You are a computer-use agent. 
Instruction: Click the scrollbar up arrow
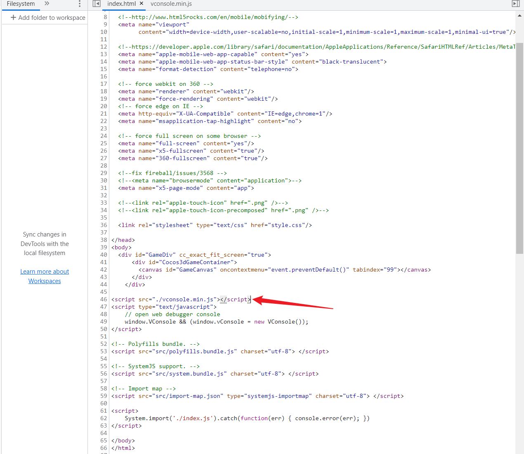tap(519, 16)
